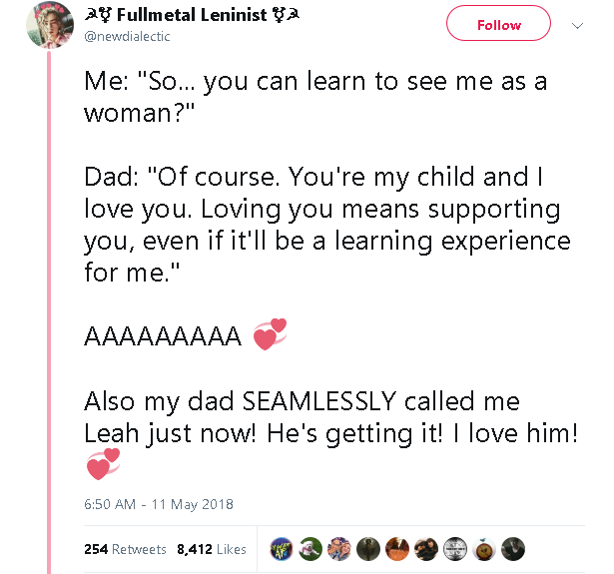
Task: Open Fullmetal Leninist's profile picture
Action: coord(50,25)
